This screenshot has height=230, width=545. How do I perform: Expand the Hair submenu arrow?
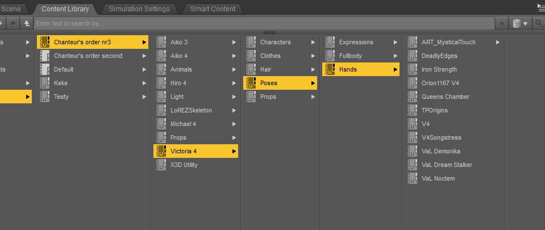[x=313, y=69]
